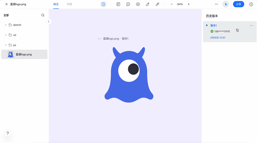Image resolution: width=257 pixels, height=143 pixels.
Task: Select the pen annotation tool
Action: coord(147,4)
